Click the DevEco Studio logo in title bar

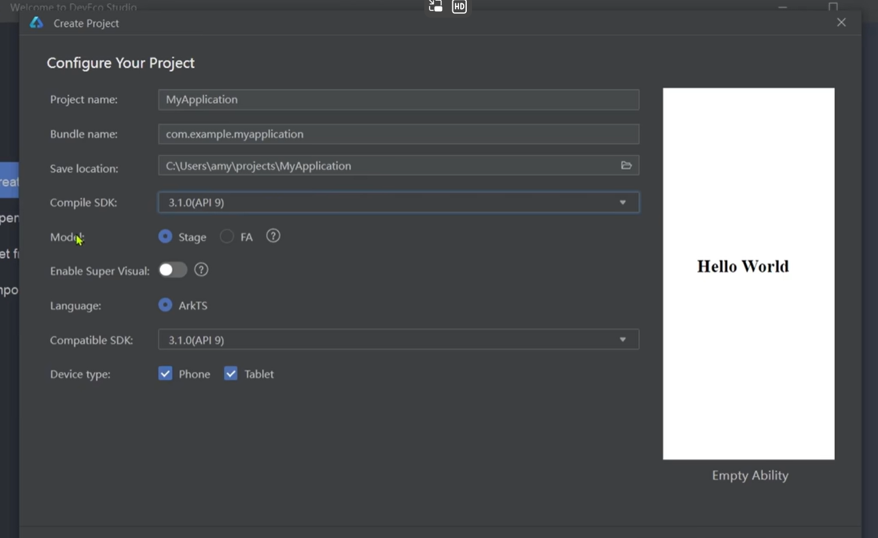(x=37, y=23)
